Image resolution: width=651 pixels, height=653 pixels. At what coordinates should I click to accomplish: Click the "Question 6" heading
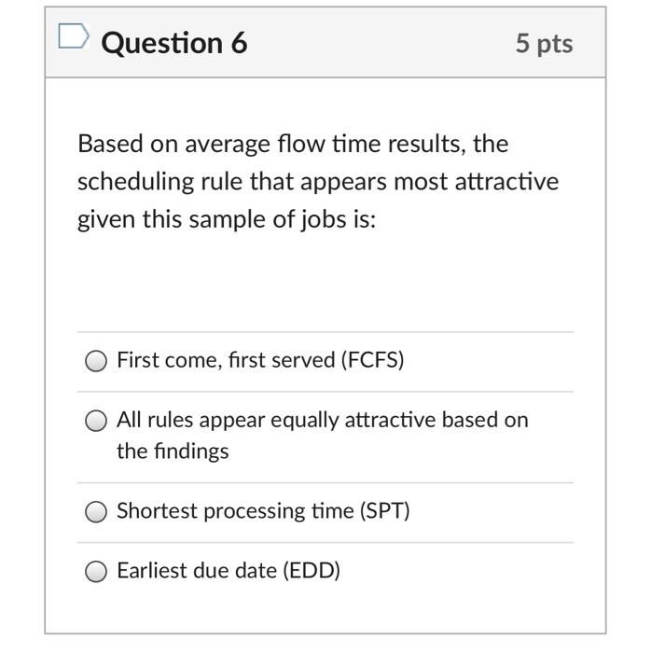tap(174, 43)
